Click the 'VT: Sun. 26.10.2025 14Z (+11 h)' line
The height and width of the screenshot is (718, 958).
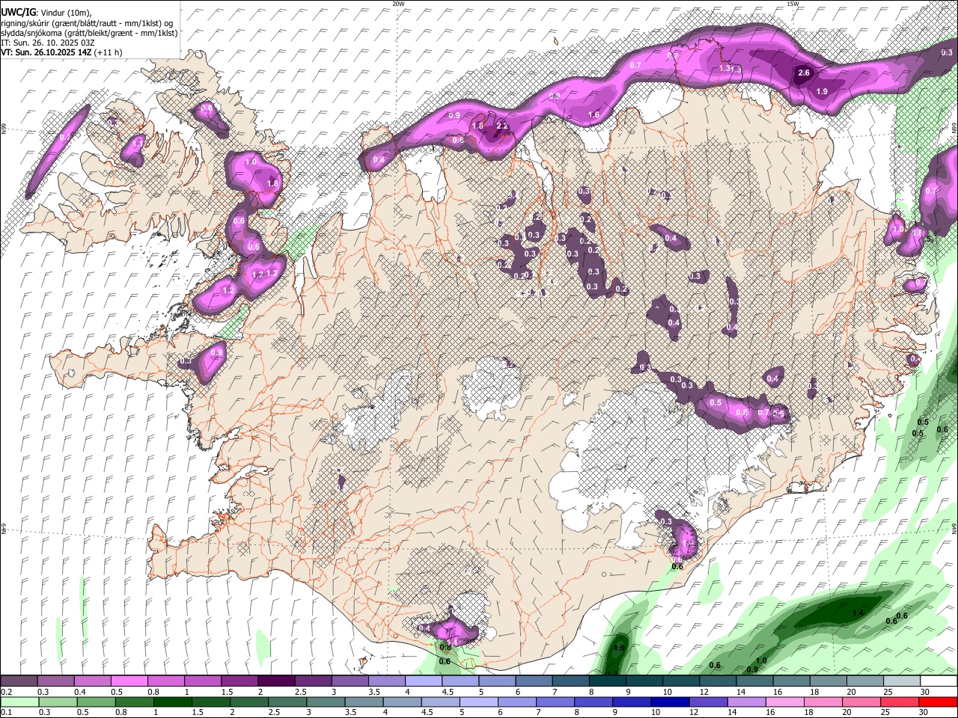click(61, 52)
